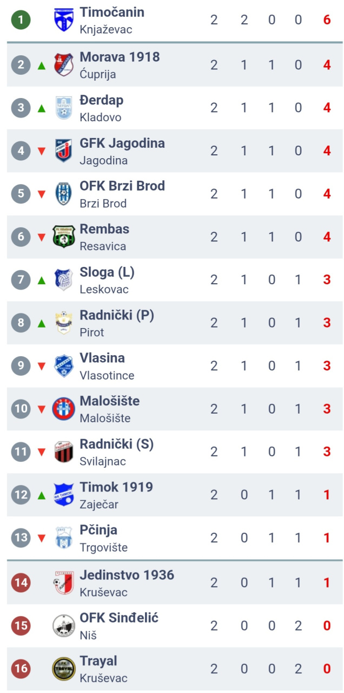344x693 pixels.
Task: Select the Radnički (P) team name
Action: (117, 315)
